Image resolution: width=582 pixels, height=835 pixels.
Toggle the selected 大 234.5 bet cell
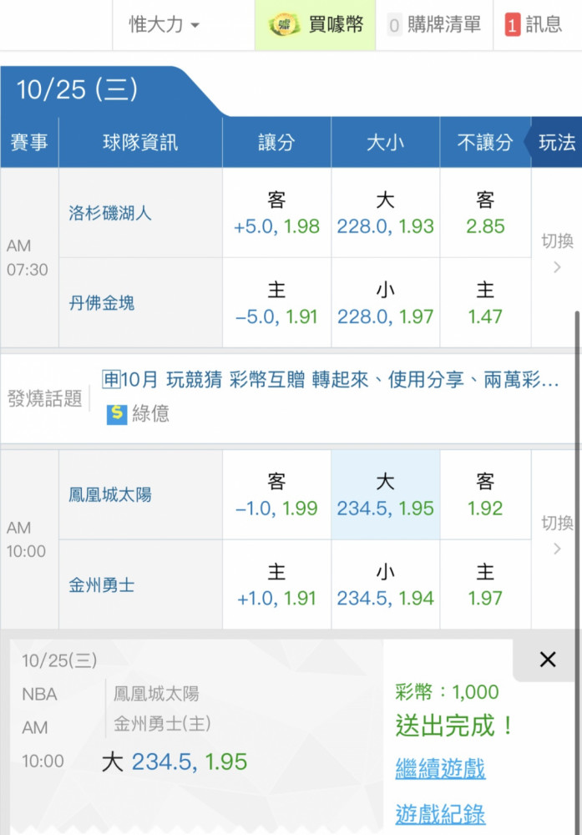tap(385, 495)
